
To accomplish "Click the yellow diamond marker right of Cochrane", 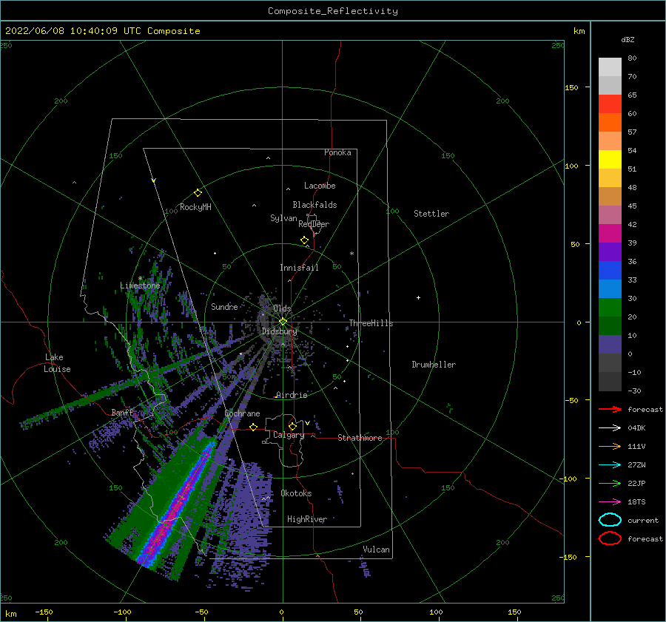I will 254,427.
